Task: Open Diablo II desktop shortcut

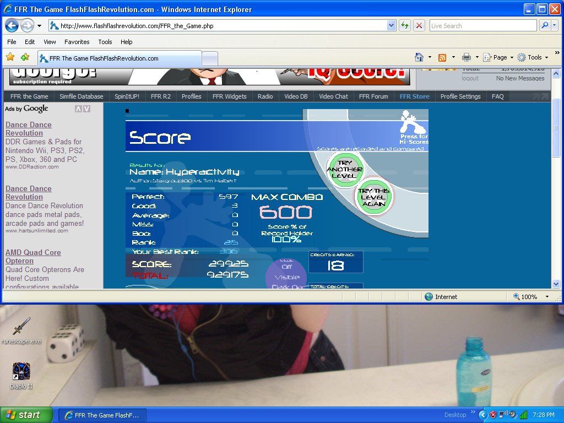Action: pyautogui.click(x=21, y=372)
